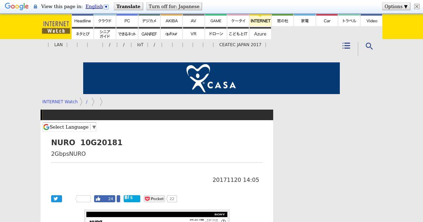The height and width of the screenshot is (222, 423).
Task: Open the Headline tab
Action: (82, 20)
